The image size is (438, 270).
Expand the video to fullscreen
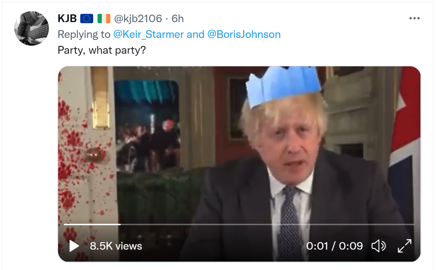[x=405, y=246]
